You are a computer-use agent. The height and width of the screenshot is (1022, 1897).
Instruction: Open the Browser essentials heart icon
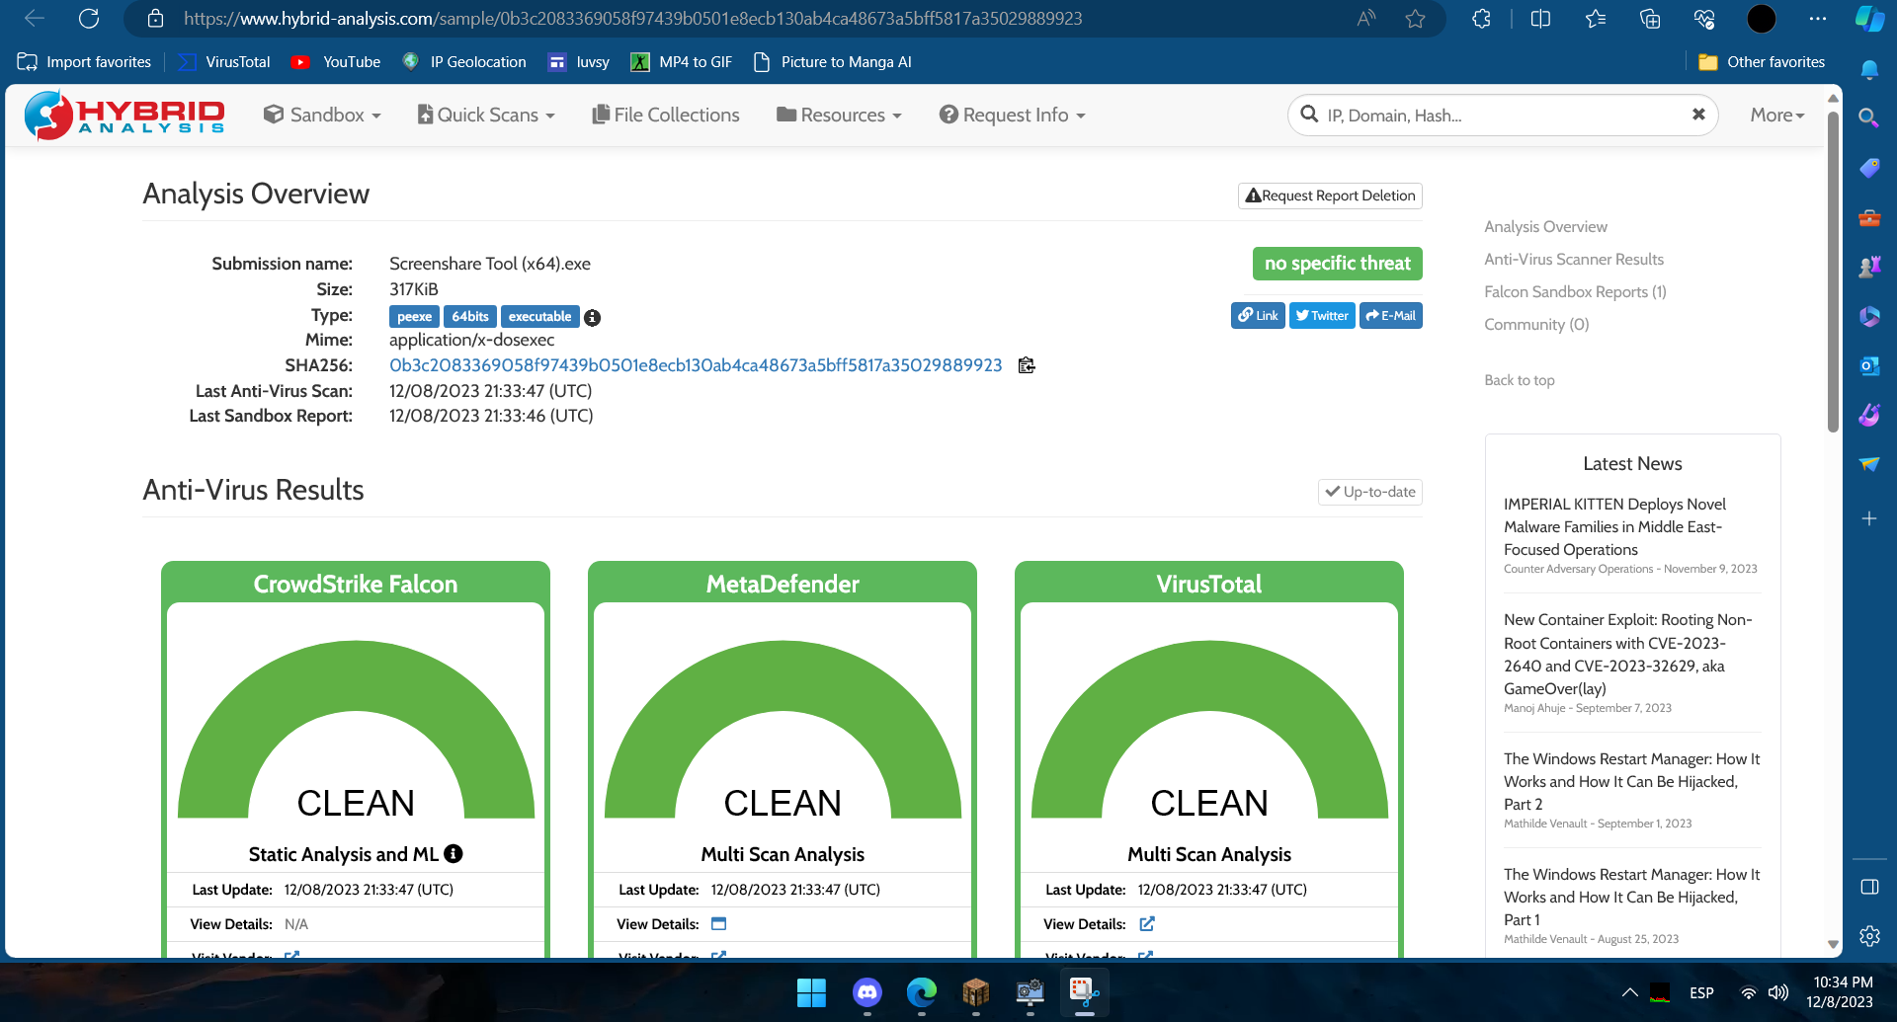click(x=1704, y=19)
